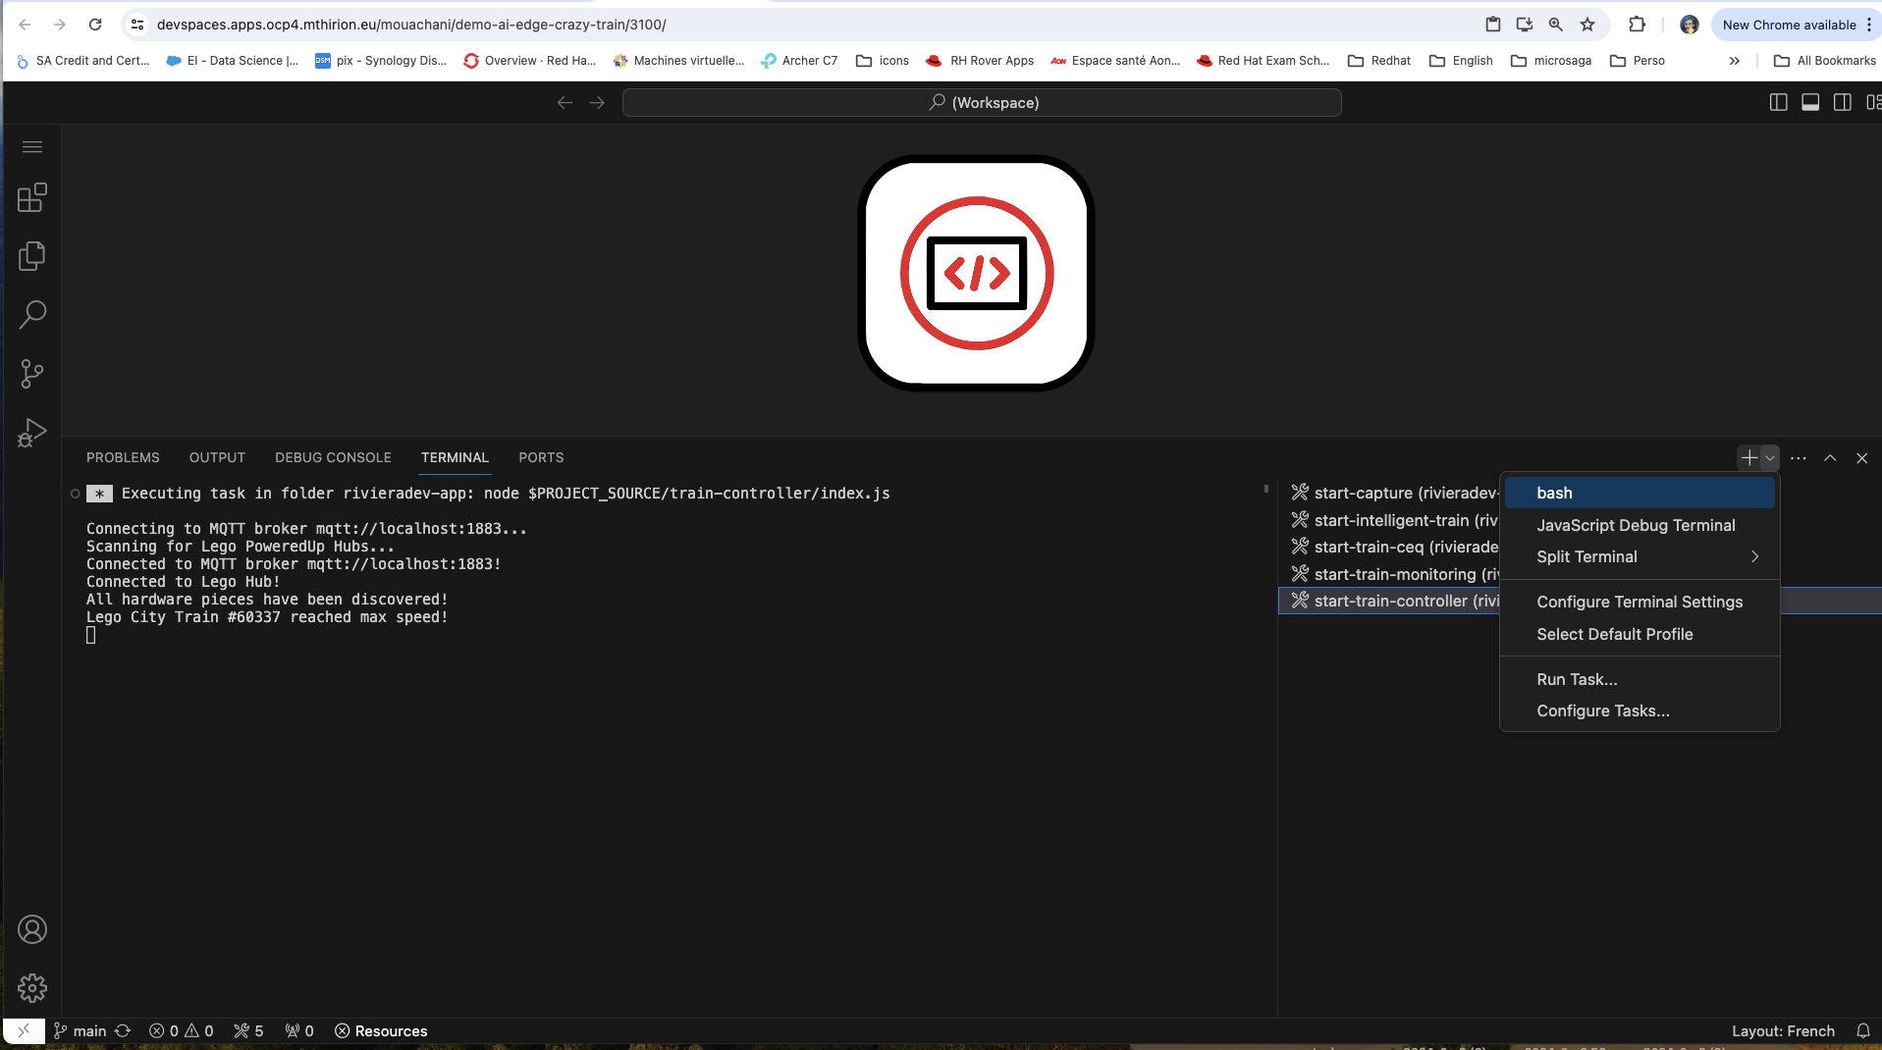Reload the browser page
The width and height of the screenshot is (1882, 1050).
click(95, 25)
